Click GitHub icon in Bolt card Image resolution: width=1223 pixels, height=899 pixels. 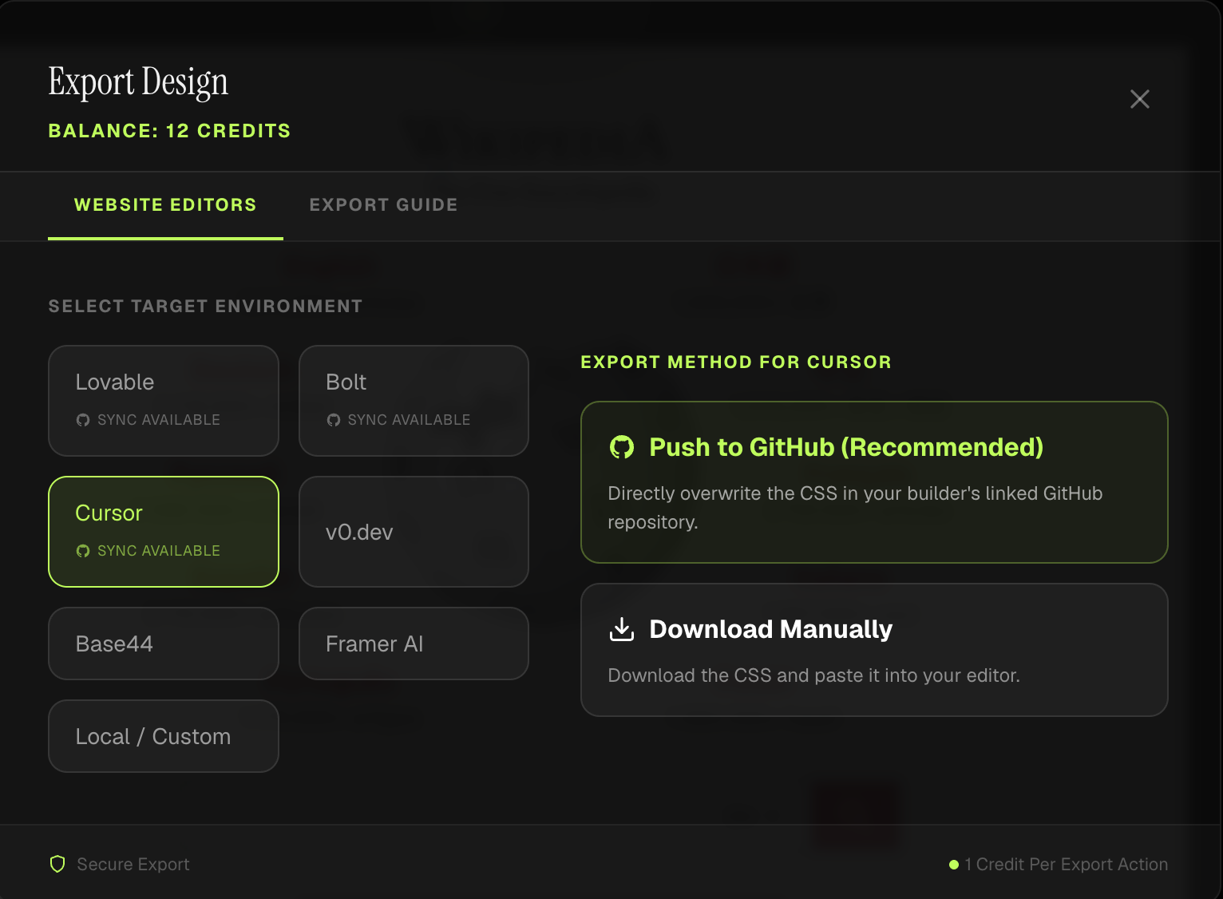(334, 420)
